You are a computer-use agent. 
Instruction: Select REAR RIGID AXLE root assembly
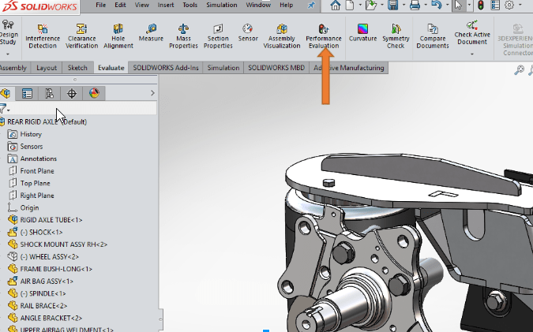click(47, 122)
